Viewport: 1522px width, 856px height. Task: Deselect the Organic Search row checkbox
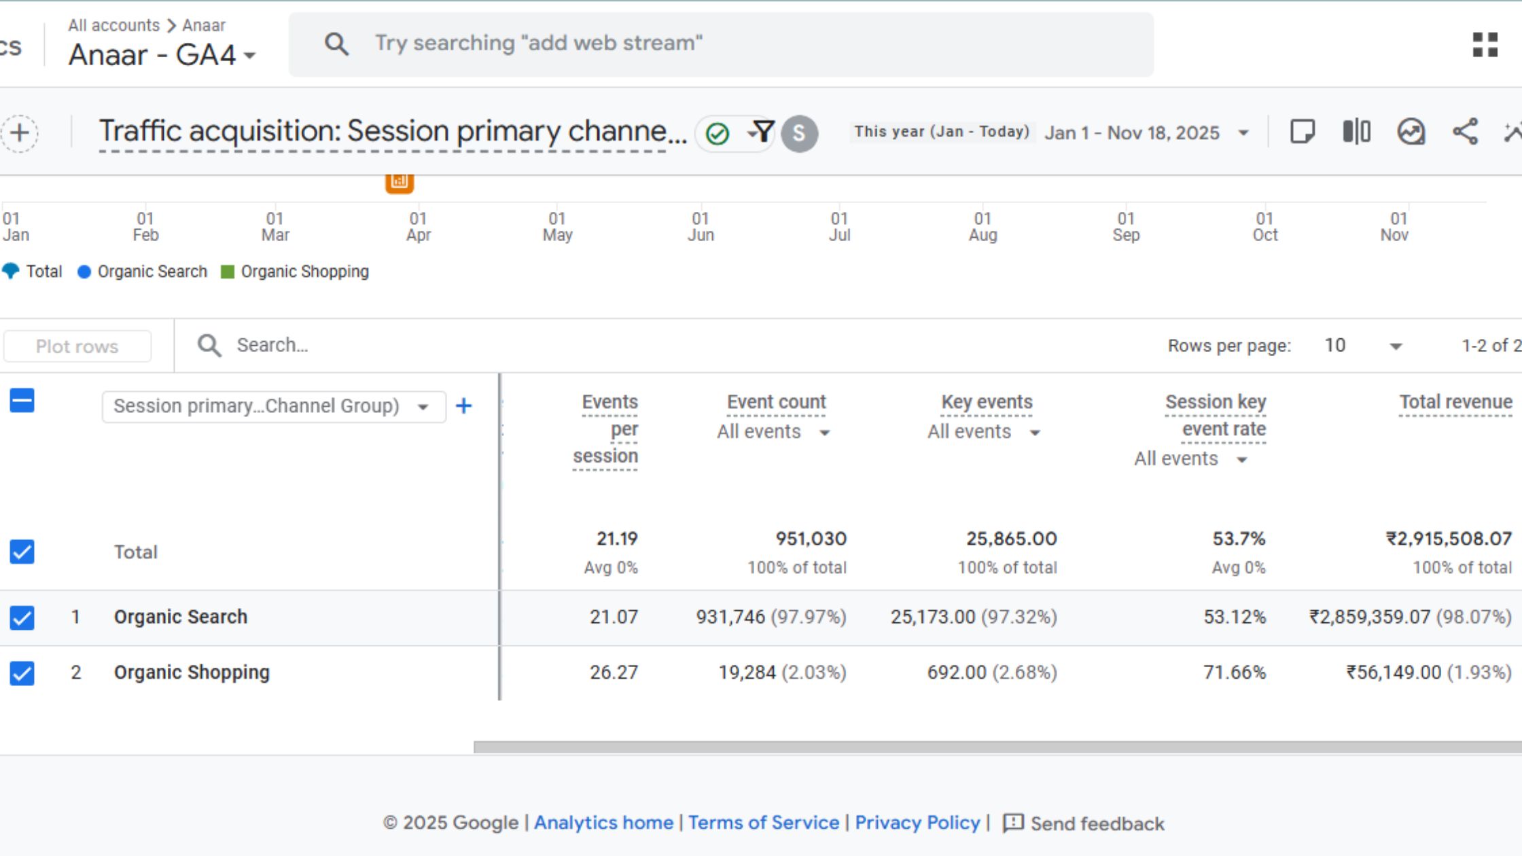coord(22,617)
